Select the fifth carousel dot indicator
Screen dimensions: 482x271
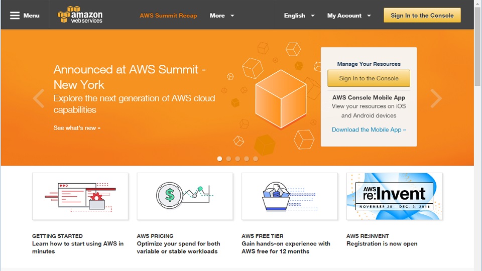(x=256, y=159)
